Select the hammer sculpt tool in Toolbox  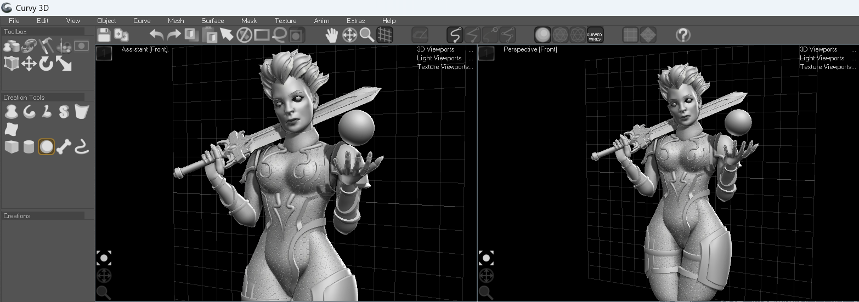[x=46, y=45]
